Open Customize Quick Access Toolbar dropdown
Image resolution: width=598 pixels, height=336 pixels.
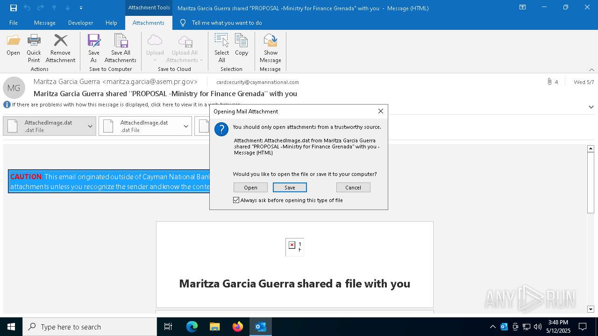pyautogui.click(x=81, y=8)
